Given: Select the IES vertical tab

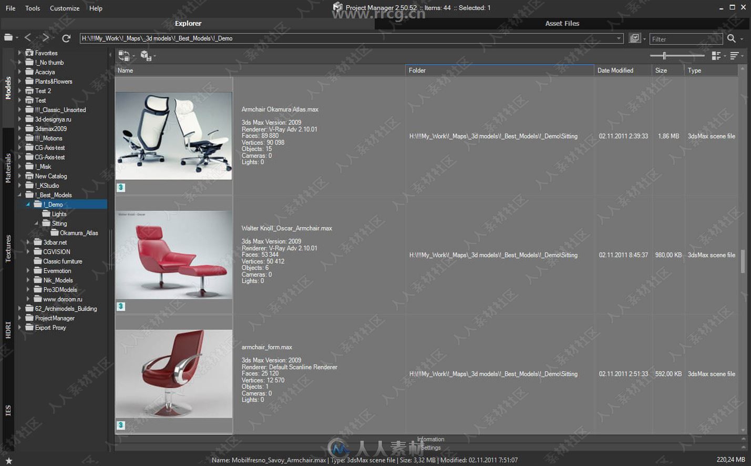Looking at the screenshot, I should pyautogui.click(x=8, y=410).
